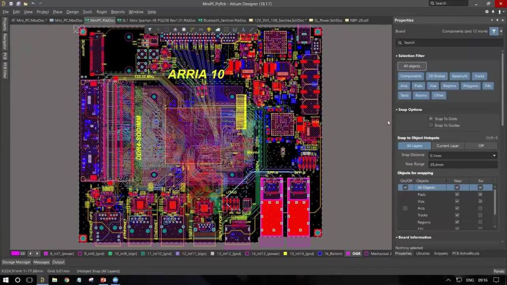Open the Libraries panel tab
This screenshot has width=507, height=285.
coord(423,254)
